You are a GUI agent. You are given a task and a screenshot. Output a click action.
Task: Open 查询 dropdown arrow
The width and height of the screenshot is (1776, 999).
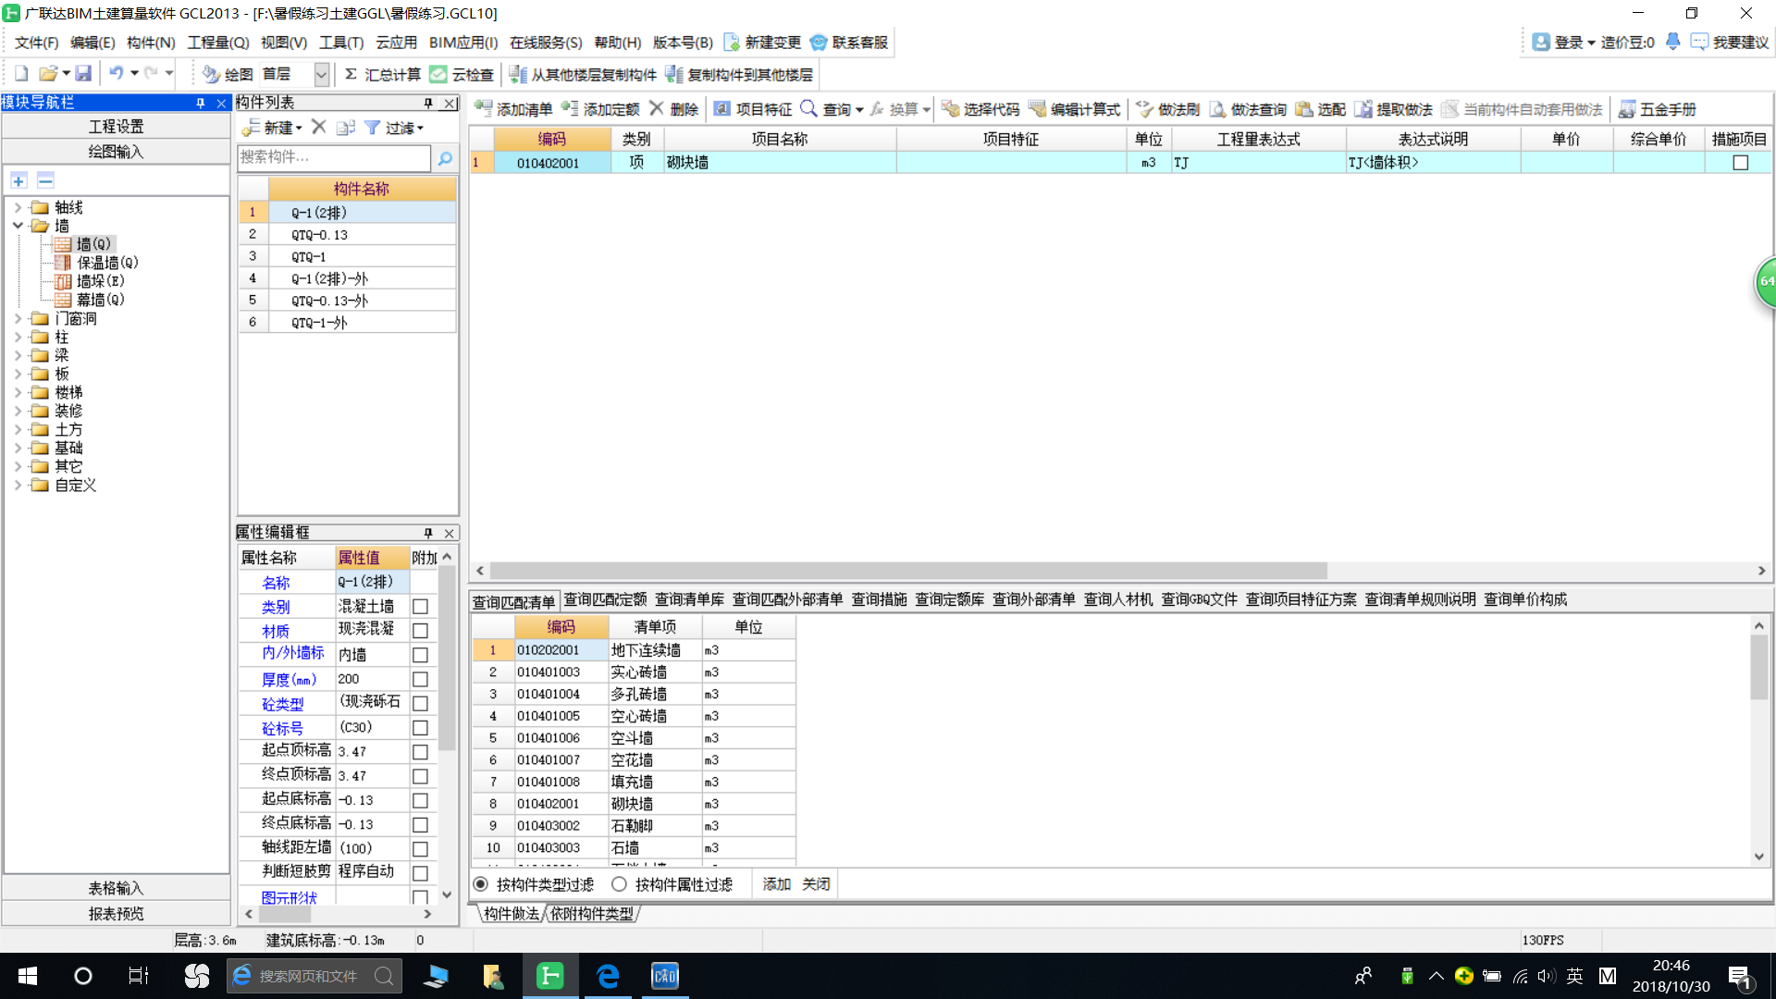coord(859,110)
